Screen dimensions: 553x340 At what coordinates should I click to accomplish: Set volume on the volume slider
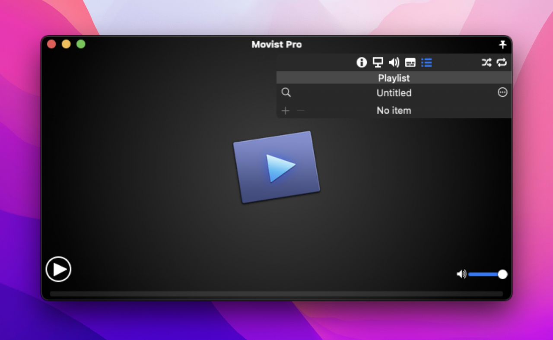point(488,274)
